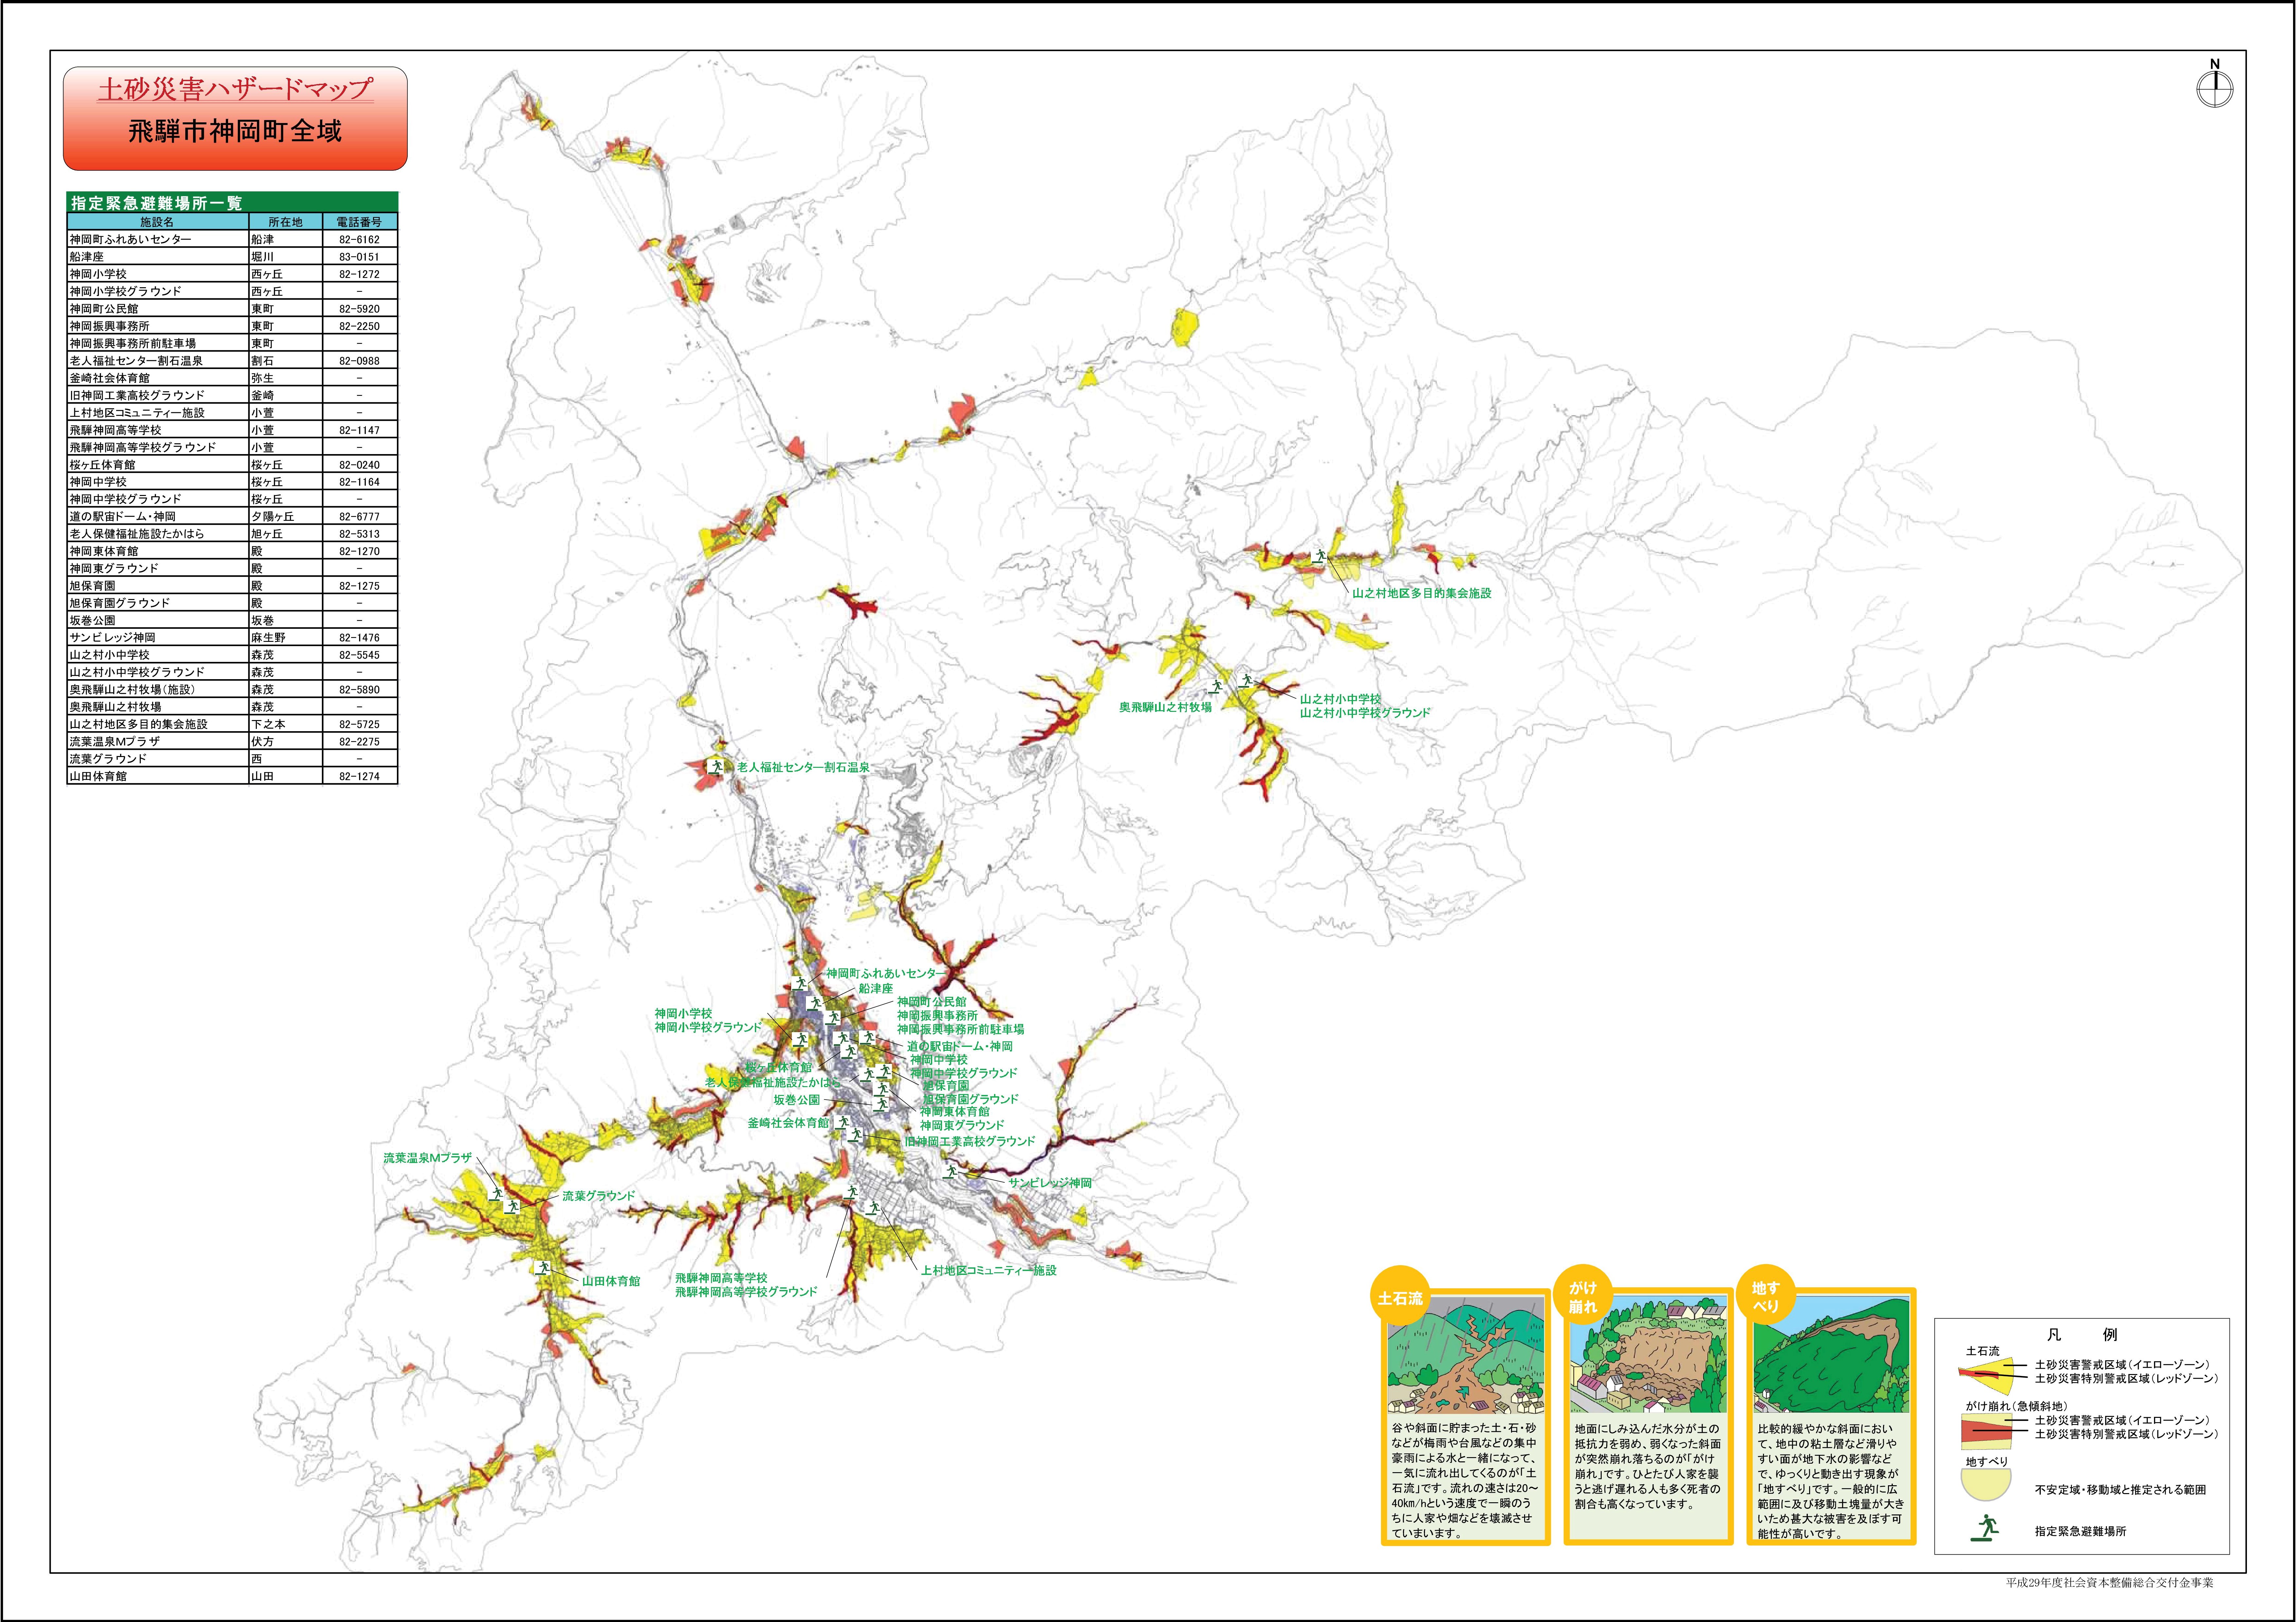This screenshot has height=1622, width=2296.
Task: Click phone number 82-5920
Action: (359, 309)
